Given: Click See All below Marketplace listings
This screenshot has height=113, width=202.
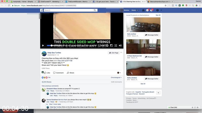Looking at the screenshot, I should (143, 84).
